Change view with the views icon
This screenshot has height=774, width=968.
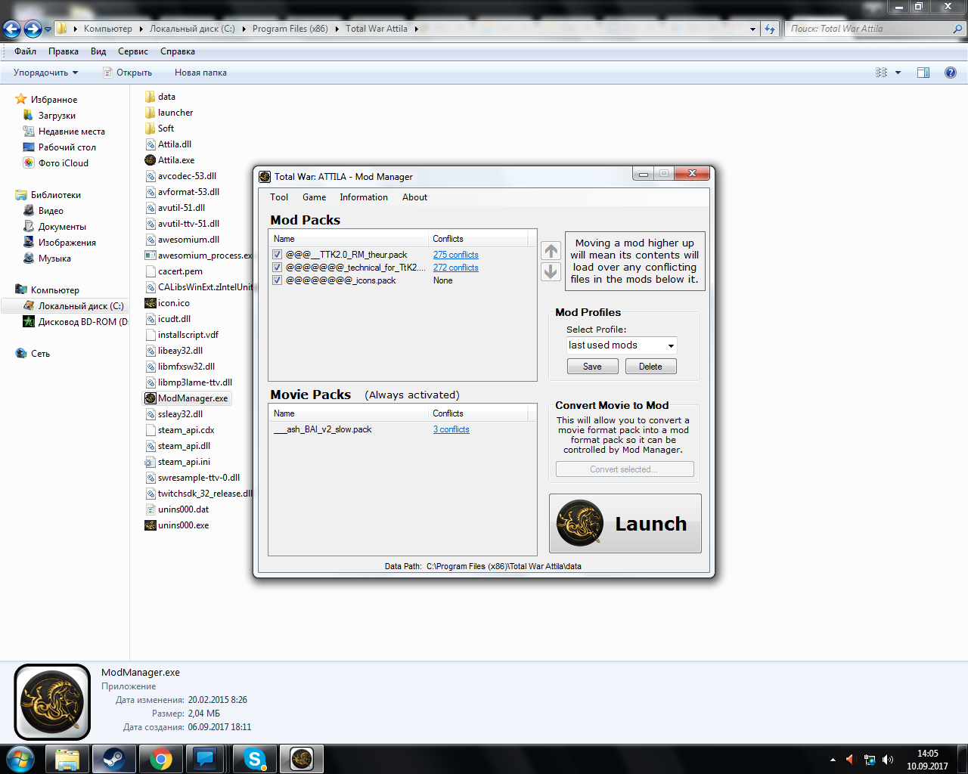(882, 73)
